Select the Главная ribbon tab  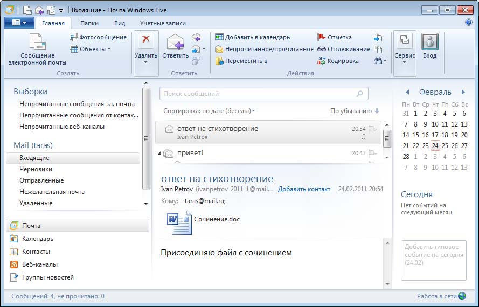pyautogui.click(x=53, y=23)
